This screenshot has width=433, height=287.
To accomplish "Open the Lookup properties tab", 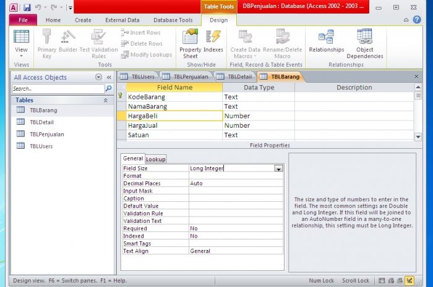I will point(156,159).
